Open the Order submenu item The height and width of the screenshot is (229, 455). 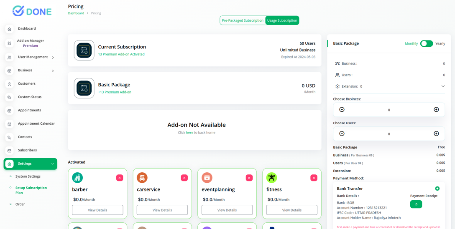pyautogui.click(x=20, y=204)
